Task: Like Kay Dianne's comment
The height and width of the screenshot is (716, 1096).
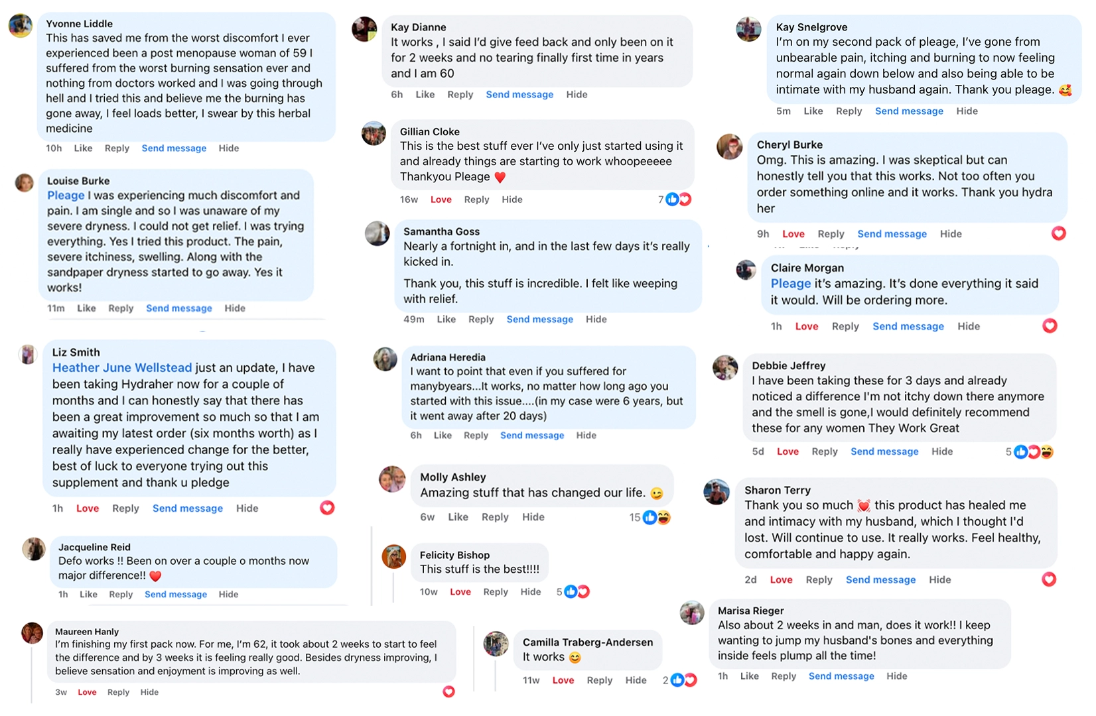Action: click(425, 95)
